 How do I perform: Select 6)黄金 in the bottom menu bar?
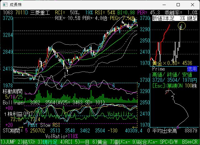click(x=100, y=142)
